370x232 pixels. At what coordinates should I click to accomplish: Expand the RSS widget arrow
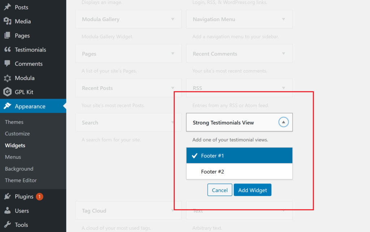point(283,88)
